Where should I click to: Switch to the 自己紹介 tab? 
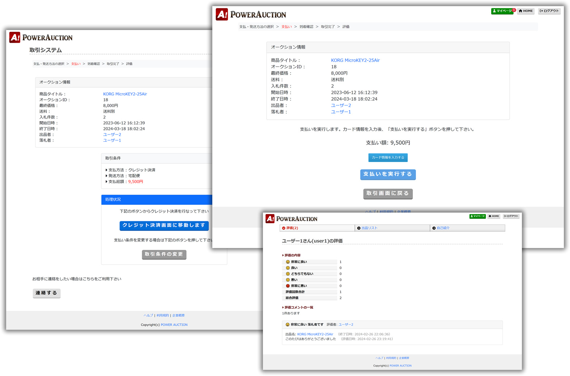click(x=443, y=228)
